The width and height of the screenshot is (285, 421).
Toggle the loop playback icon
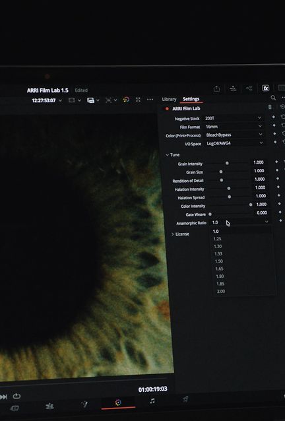16,396
